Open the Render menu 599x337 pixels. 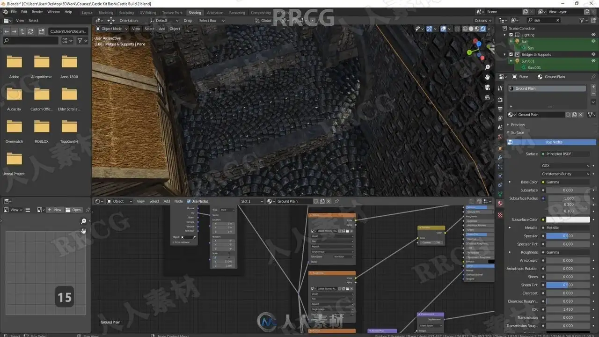(37, 12)
